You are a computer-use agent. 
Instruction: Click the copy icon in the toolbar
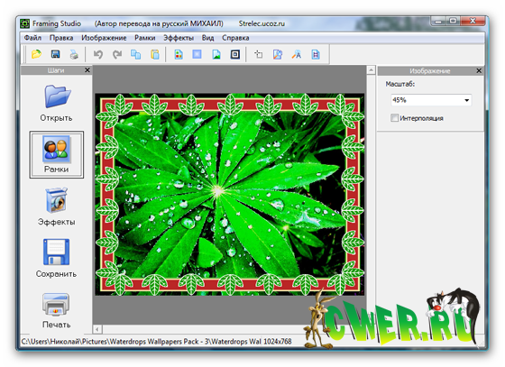(x=135, y=54)
